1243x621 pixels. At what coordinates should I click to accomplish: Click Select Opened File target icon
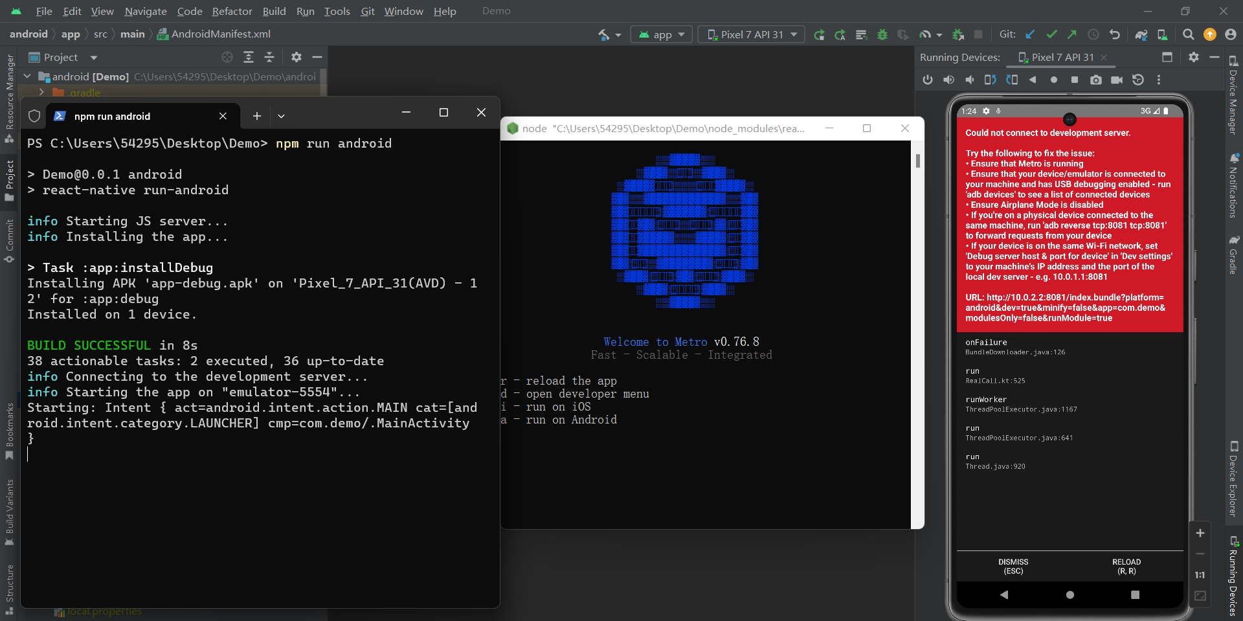pos(227,57)
